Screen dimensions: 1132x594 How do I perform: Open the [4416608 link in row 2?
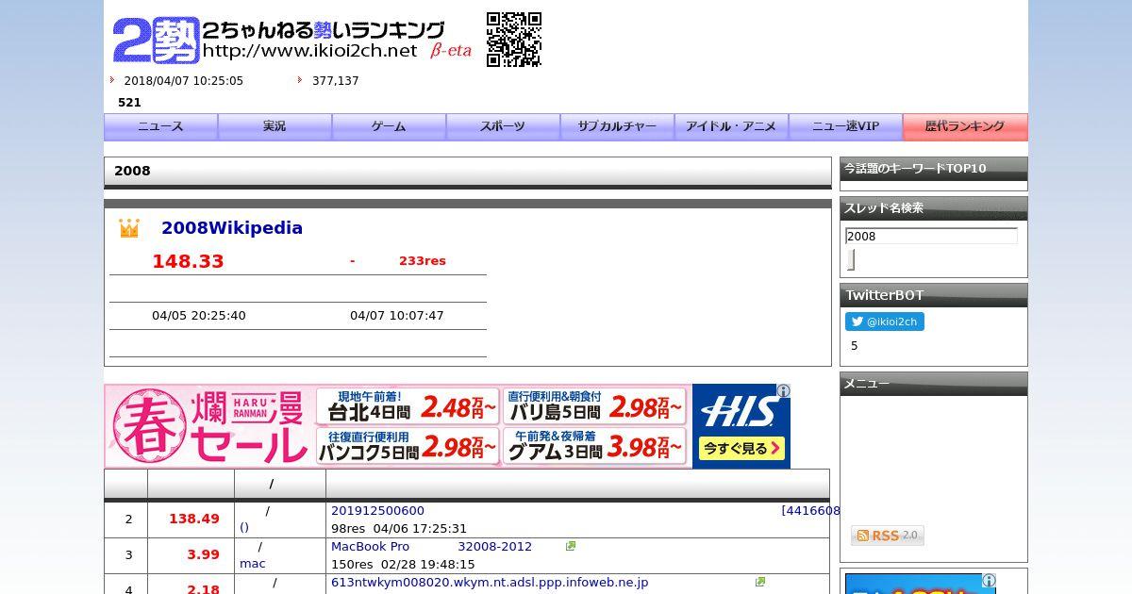point(810,511)
